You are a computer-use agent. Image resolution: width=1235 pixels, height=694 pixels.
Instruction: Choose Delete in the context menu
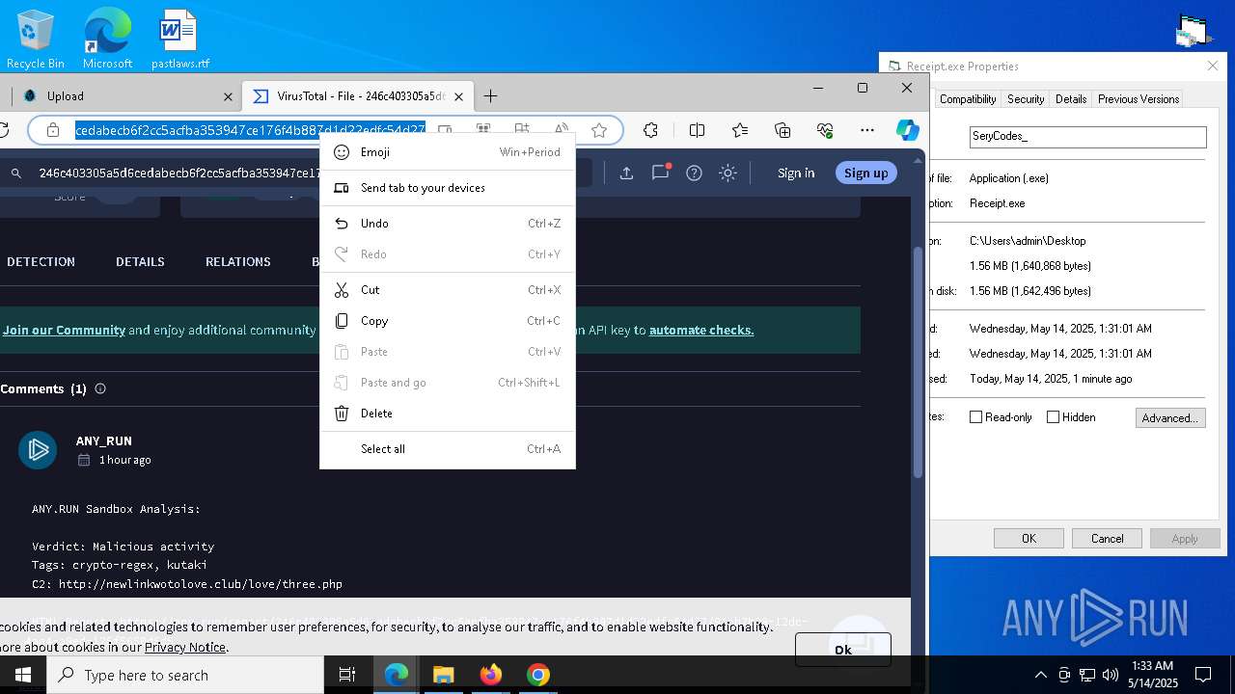point(448,414)
